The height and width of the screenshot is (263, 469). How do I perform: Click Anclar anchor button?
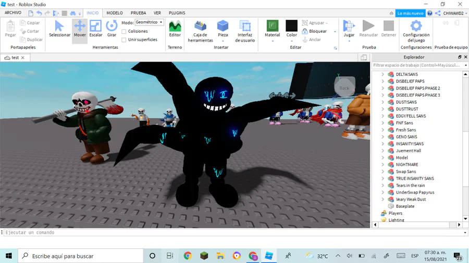tap(312, 40)
